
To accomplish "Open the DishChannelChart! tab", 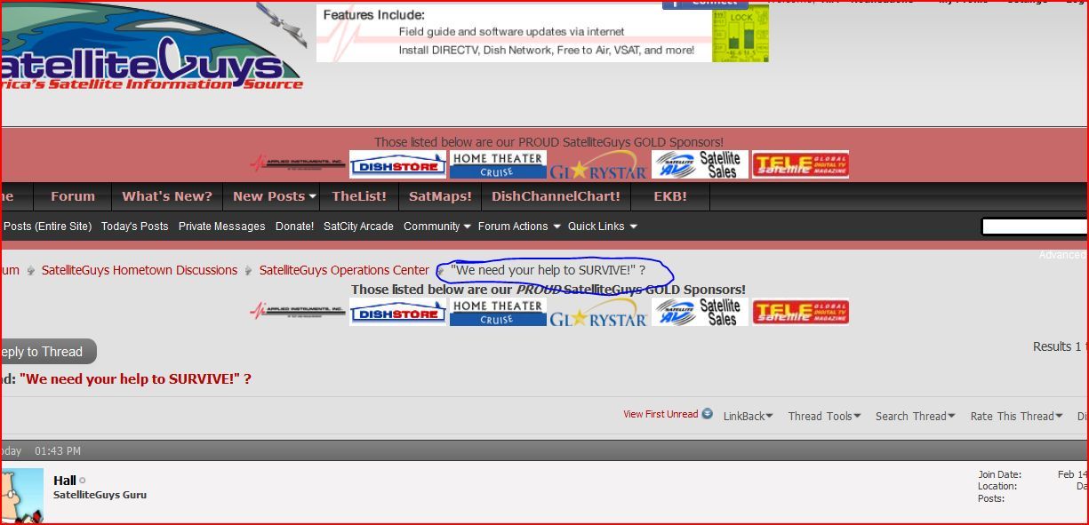I will [556, 196].
